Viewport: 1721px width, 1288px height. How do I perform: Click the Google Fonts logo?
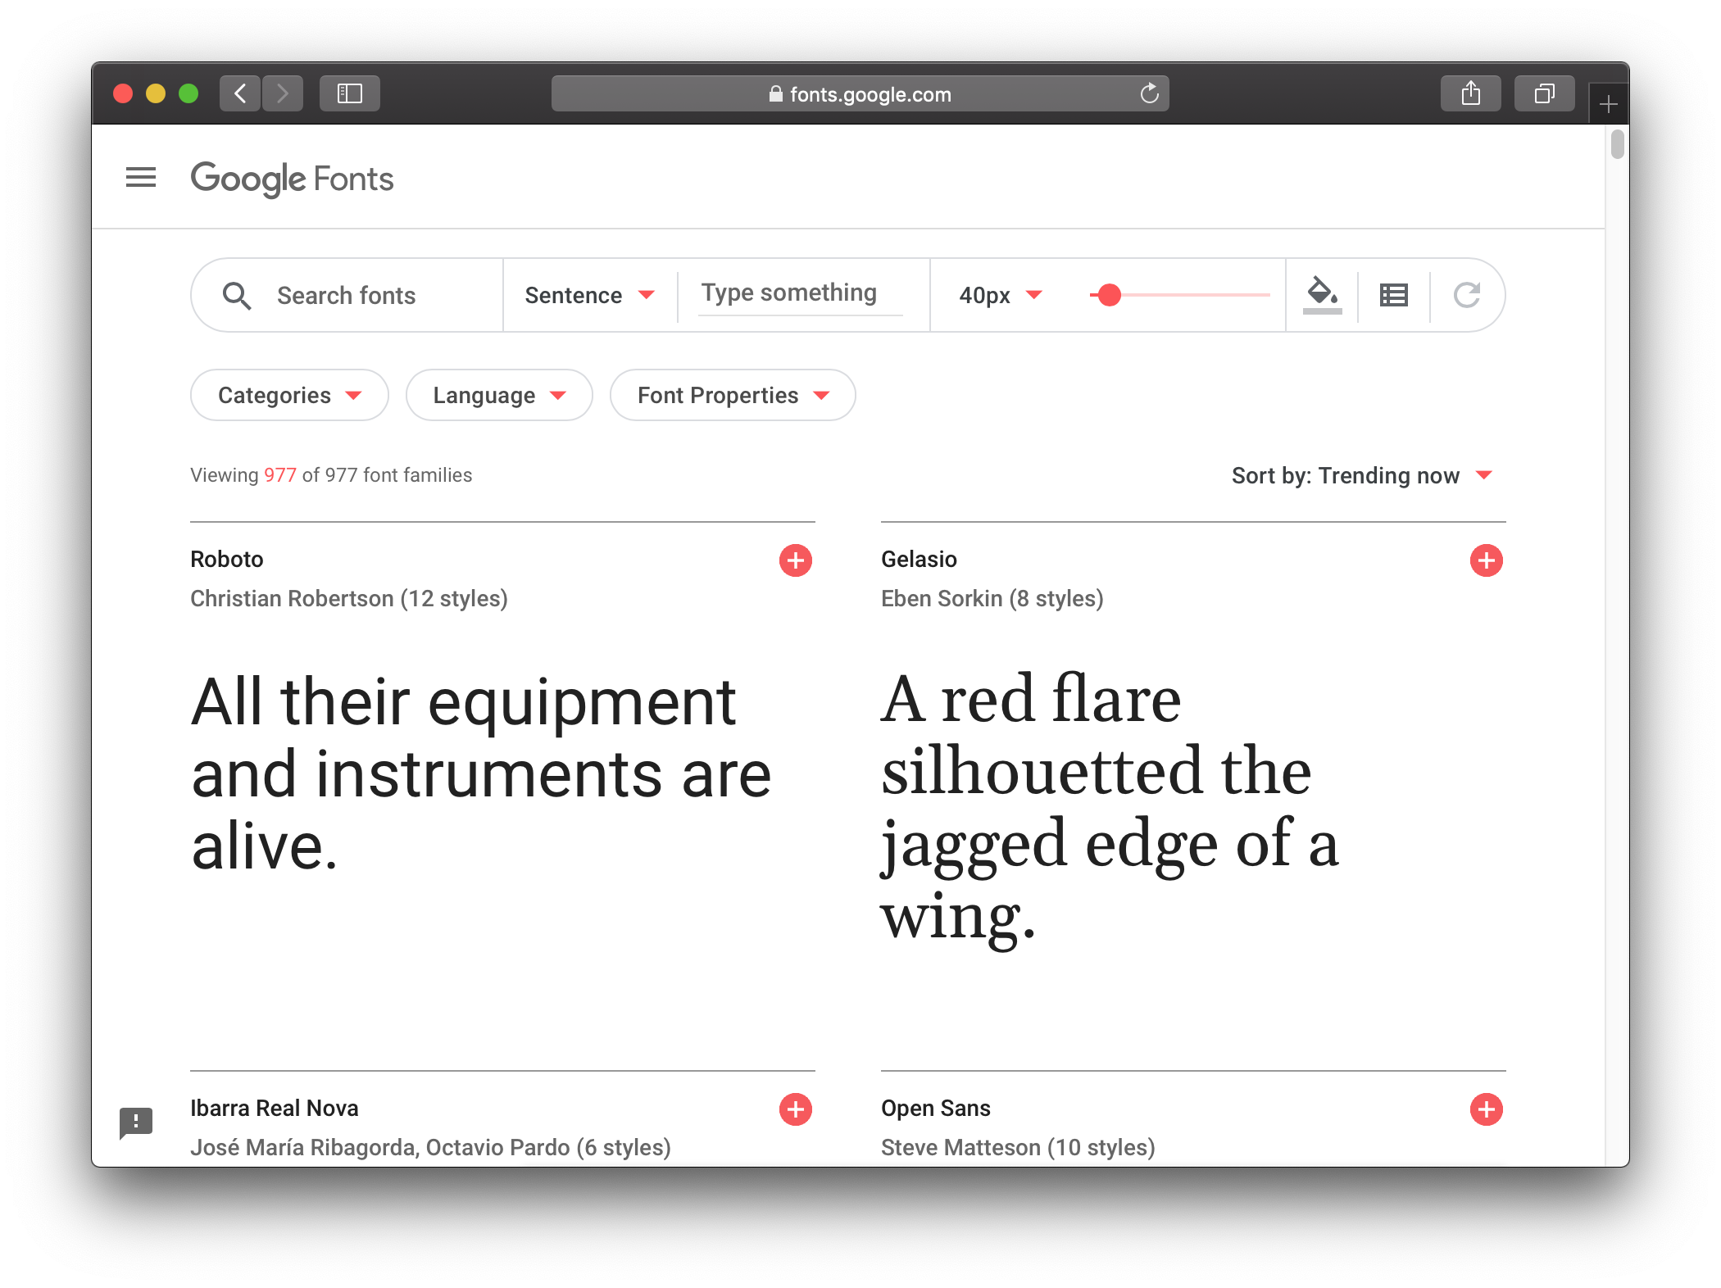[292, 179]
